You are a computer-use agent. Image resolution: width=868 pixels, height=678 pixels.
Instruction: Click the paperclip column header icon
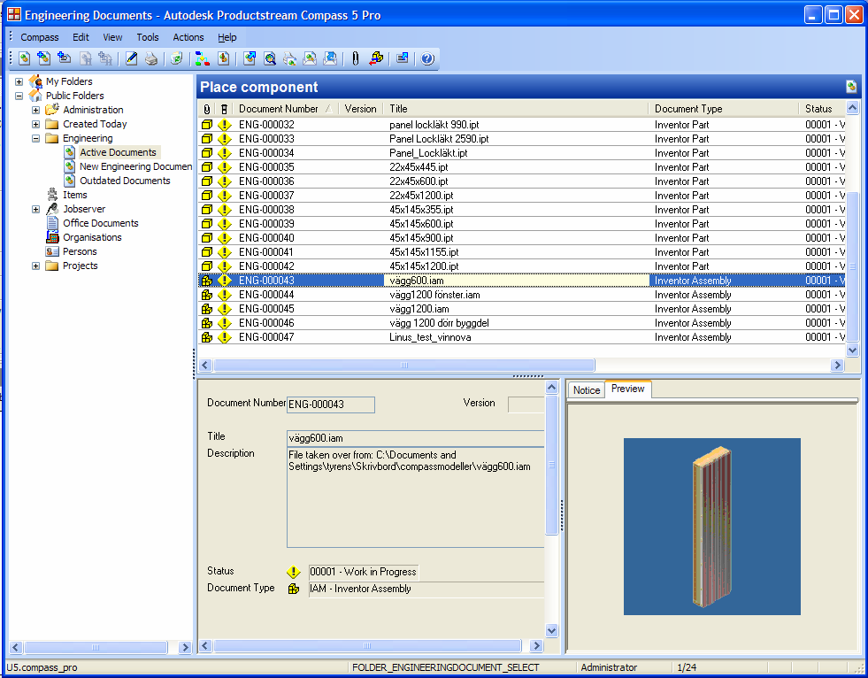coord(207,109)
